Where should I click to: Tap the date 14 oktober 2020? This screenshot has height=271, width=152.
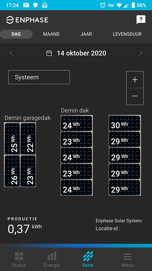click(x=82, y=53)
